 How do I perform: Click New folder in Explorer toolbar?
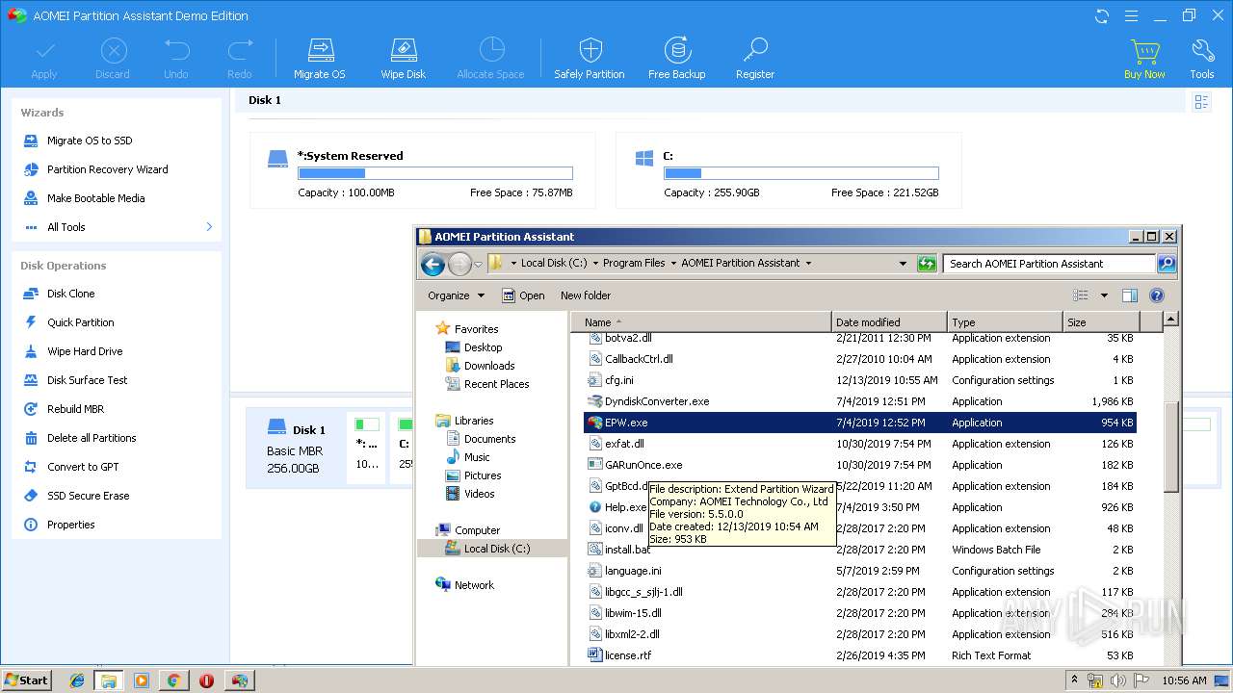(586, 295)
